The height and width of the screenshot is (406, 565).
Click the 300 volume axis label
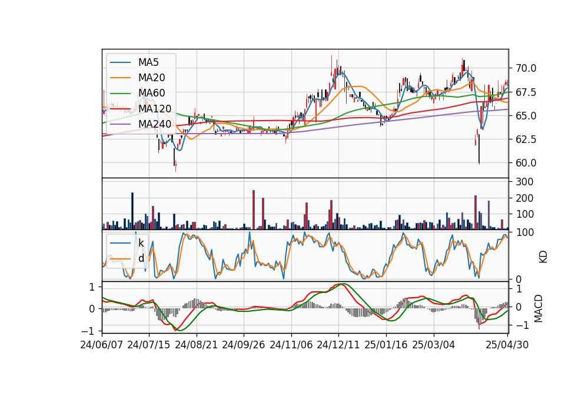pyautogui.click(x=524, y=182)
